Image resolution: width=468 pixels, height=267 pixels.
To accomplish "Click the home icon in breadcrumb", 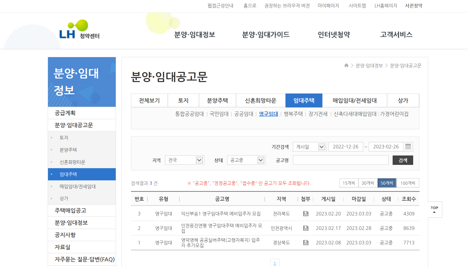I will coord(346,66).
